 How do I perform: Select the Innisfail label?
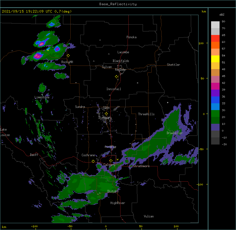[x=114, y=89]
